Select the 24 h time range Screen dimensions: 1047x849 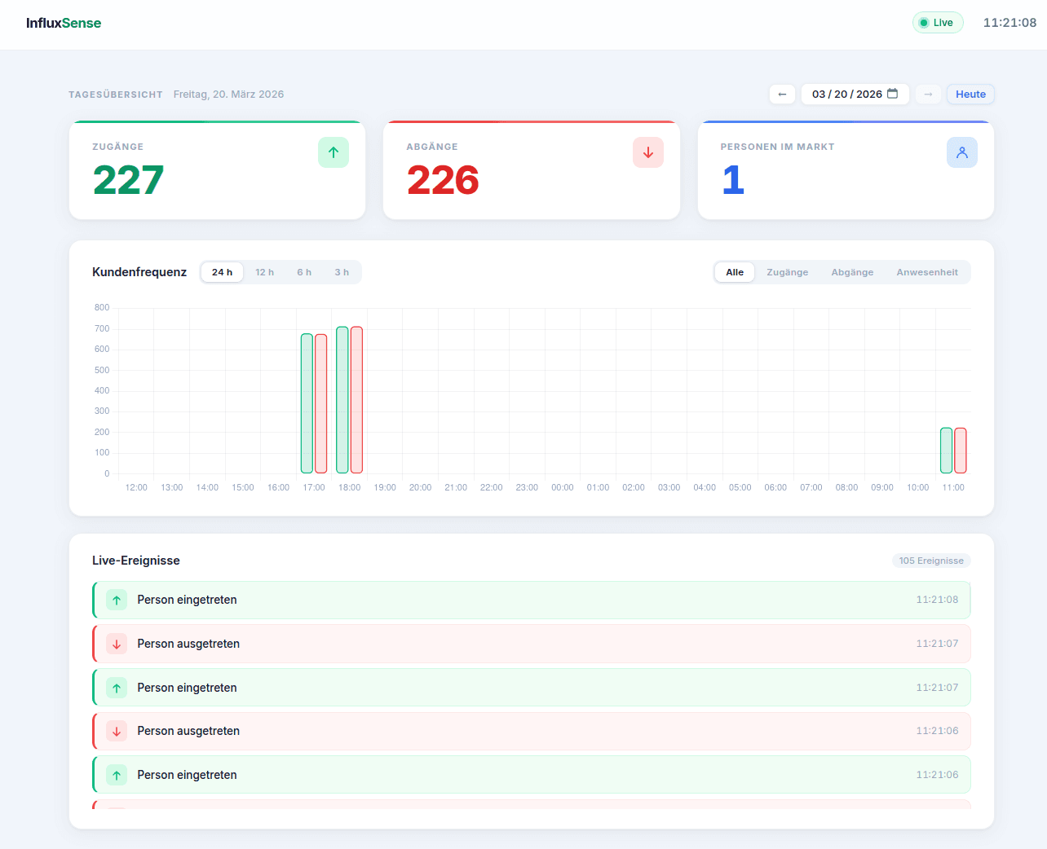(x=222, y=272)
